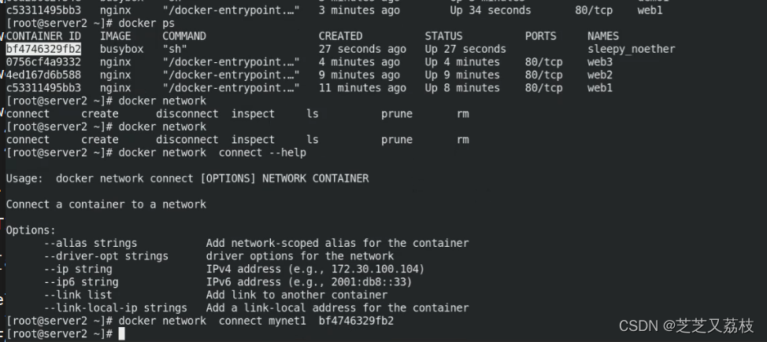Click the web2 container name
This screenshot has width=767, height=342.
[x=600, y=75]
